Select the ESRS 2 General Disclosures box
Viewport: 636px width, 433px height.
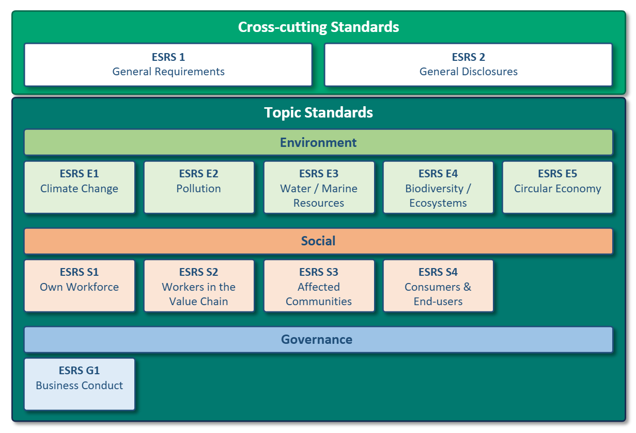coord(468,64)
